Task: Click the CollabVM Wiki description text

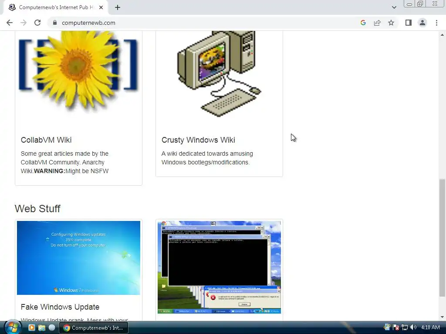Action: [x=64, y=162]
